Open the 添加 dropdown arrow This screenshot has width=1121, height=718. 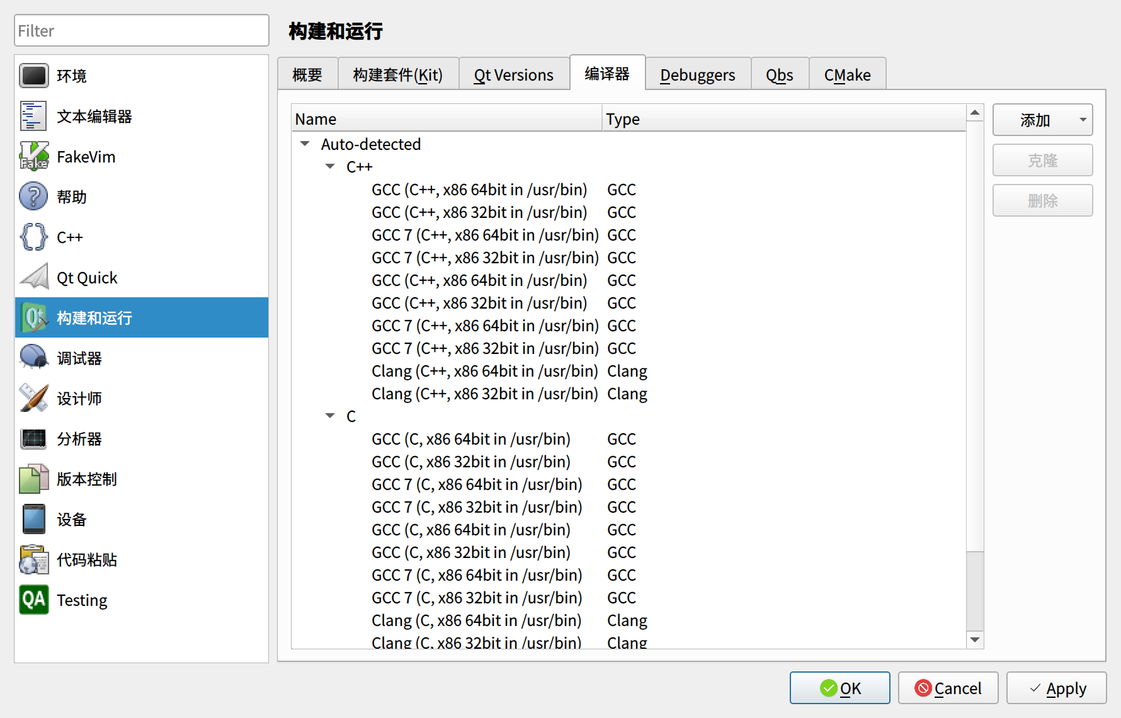(x=1082, y=120)
